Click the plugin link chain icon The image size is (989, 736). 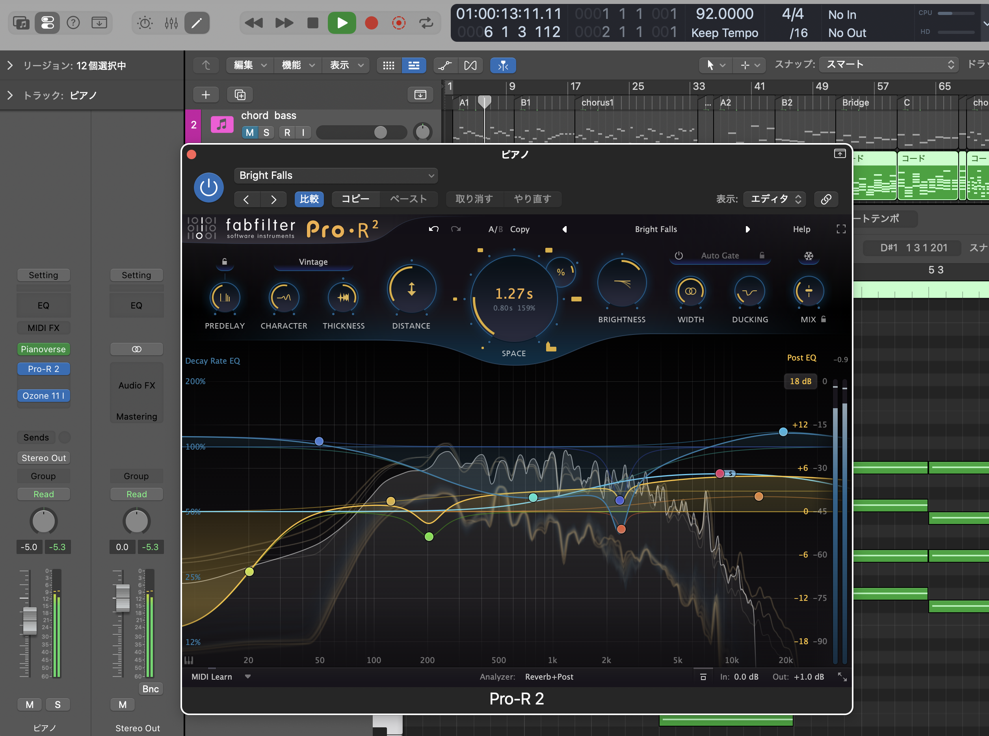826,199
